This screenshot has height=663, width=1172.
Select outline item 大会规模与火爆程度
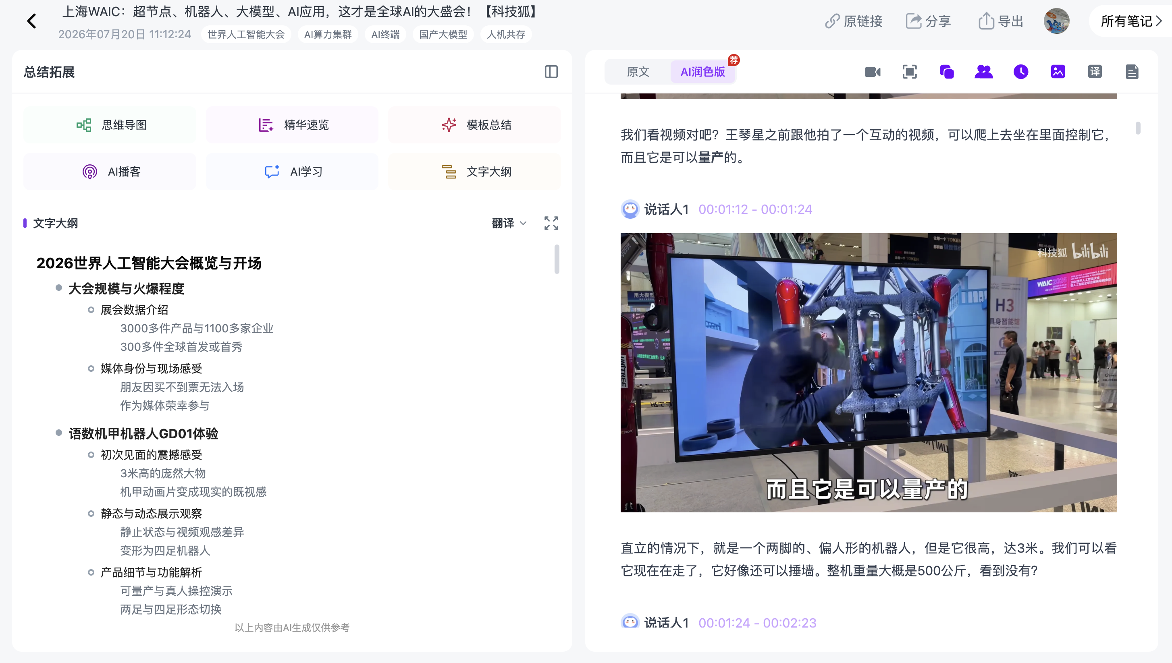point(126,289)
